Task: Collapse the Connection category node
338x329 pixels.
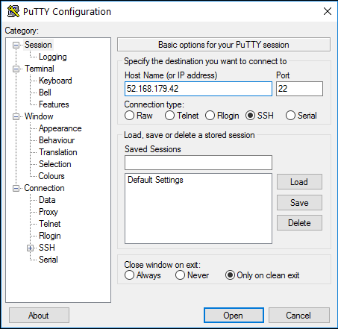Action: 16,188
